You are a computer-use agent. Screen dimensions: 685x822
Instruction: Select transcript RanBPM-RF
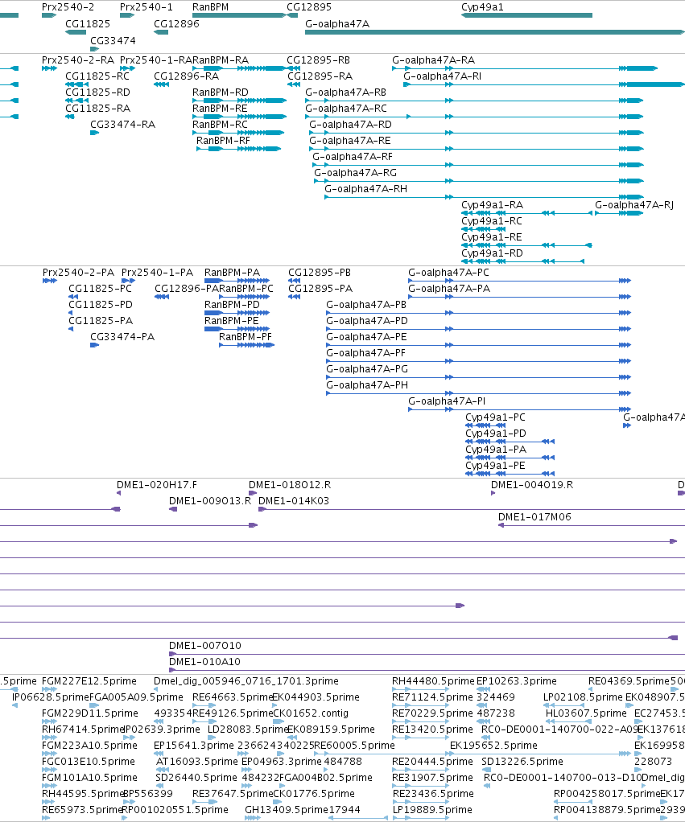click(x=224, y=141)
